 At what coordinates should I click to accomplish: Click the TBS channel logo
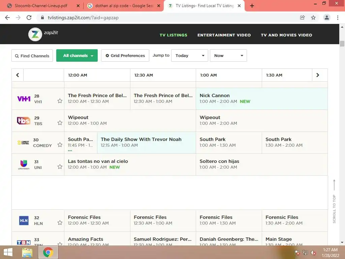[24, 120]
